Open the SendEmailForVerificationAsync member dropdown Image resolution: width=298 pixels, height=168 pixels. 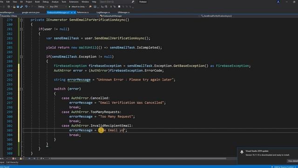point(249,16)
